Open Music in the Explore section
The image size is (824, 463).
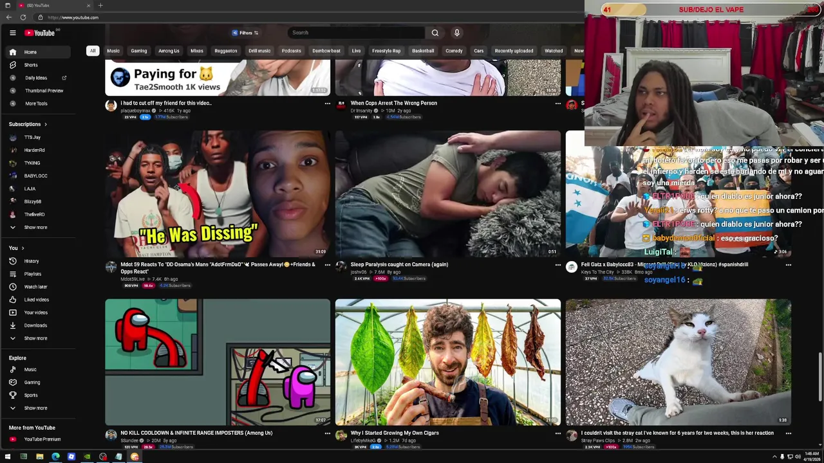click(x=39, y=370)
